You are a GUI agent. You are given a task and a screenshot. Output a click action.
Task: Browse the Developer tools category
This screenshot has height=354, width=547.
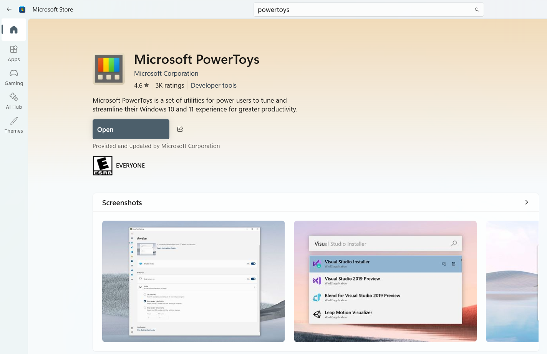[x=214, y=85]
